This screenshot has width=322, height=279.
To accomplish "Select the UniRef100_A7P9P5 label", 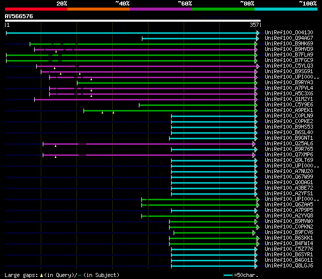I will [x=289, y=210].
